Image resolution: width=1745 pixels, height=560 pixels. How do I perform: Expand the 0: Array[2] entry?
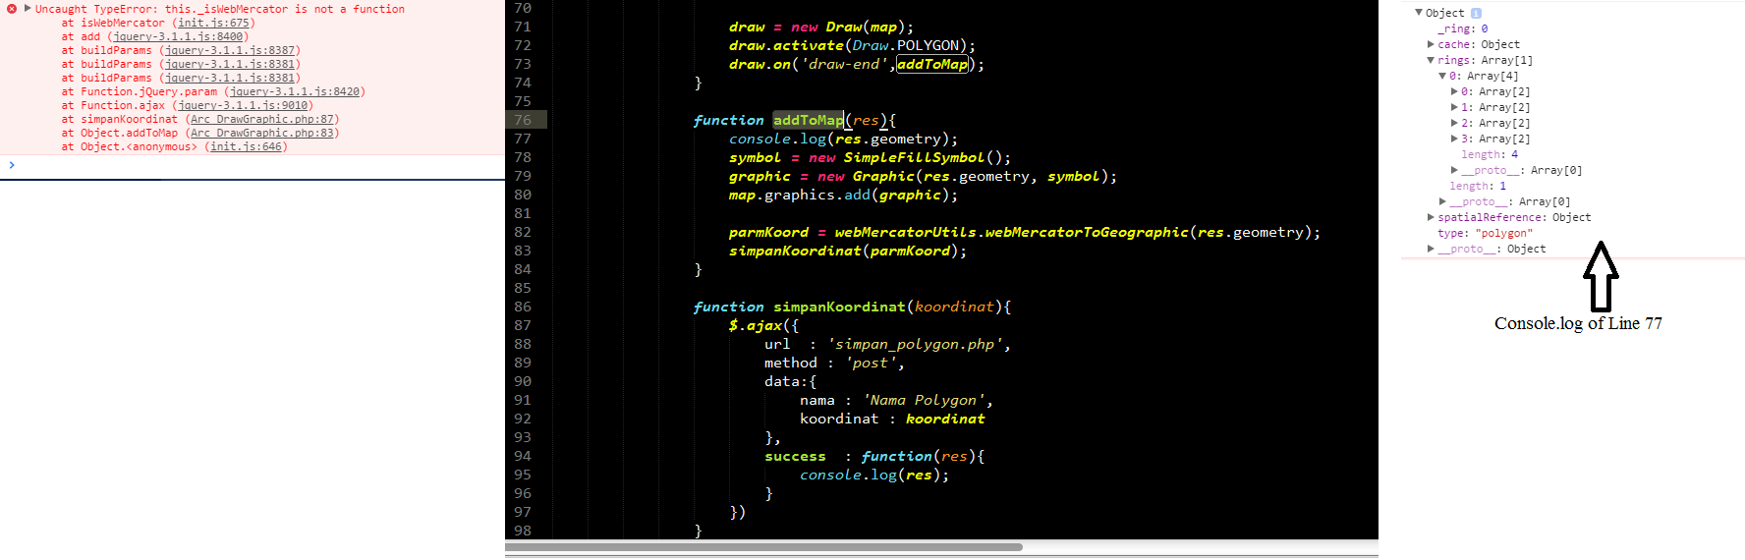1454,91
